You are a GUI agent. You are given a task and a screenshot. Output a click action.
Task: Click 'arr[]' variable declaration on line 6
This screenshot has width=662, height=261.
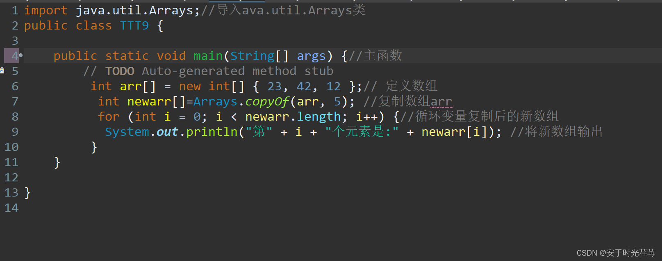click(x=138, y=86)
